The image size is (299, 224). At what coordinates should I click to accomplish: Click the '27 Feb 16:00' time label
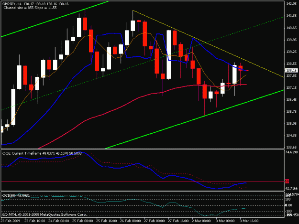pyautogui.click(x=178, y=221)
